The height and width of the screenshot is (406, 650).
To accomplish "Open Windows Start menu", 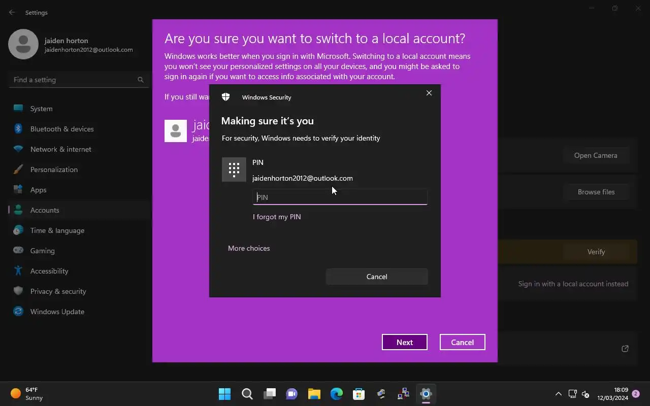I will pyautogui.click(x=224, y=394).
